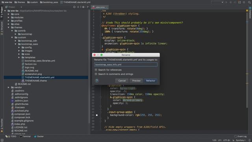Open the Database tool window side tab
The width and height of the screenshot is (252, 142).
point(250,13)
